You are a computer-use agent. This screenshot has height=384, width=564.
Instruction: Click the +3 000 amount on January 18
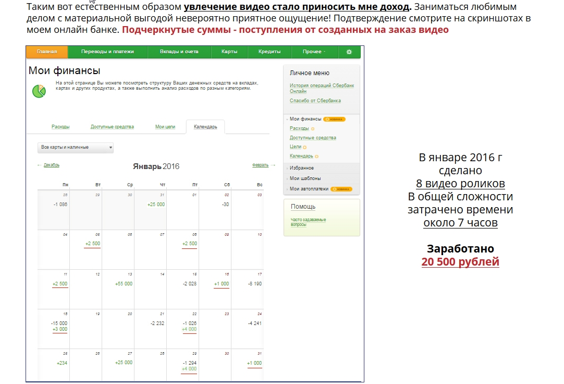coord(60,329)
